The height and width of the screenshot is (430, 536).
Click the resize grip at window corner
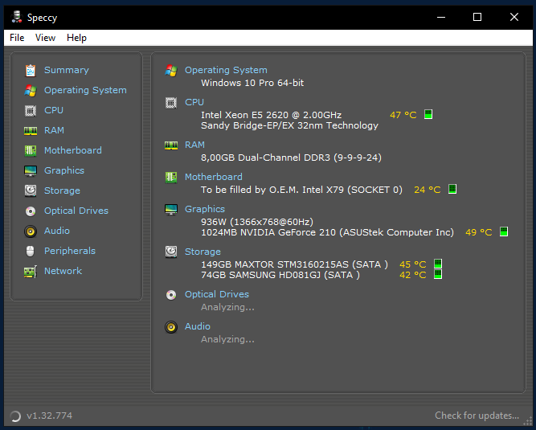[x=527, y=421]
